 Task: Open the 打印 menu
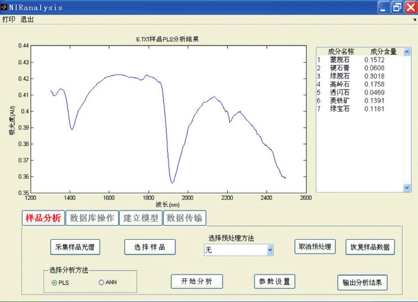pyautogui.click(x=8, y=20)
